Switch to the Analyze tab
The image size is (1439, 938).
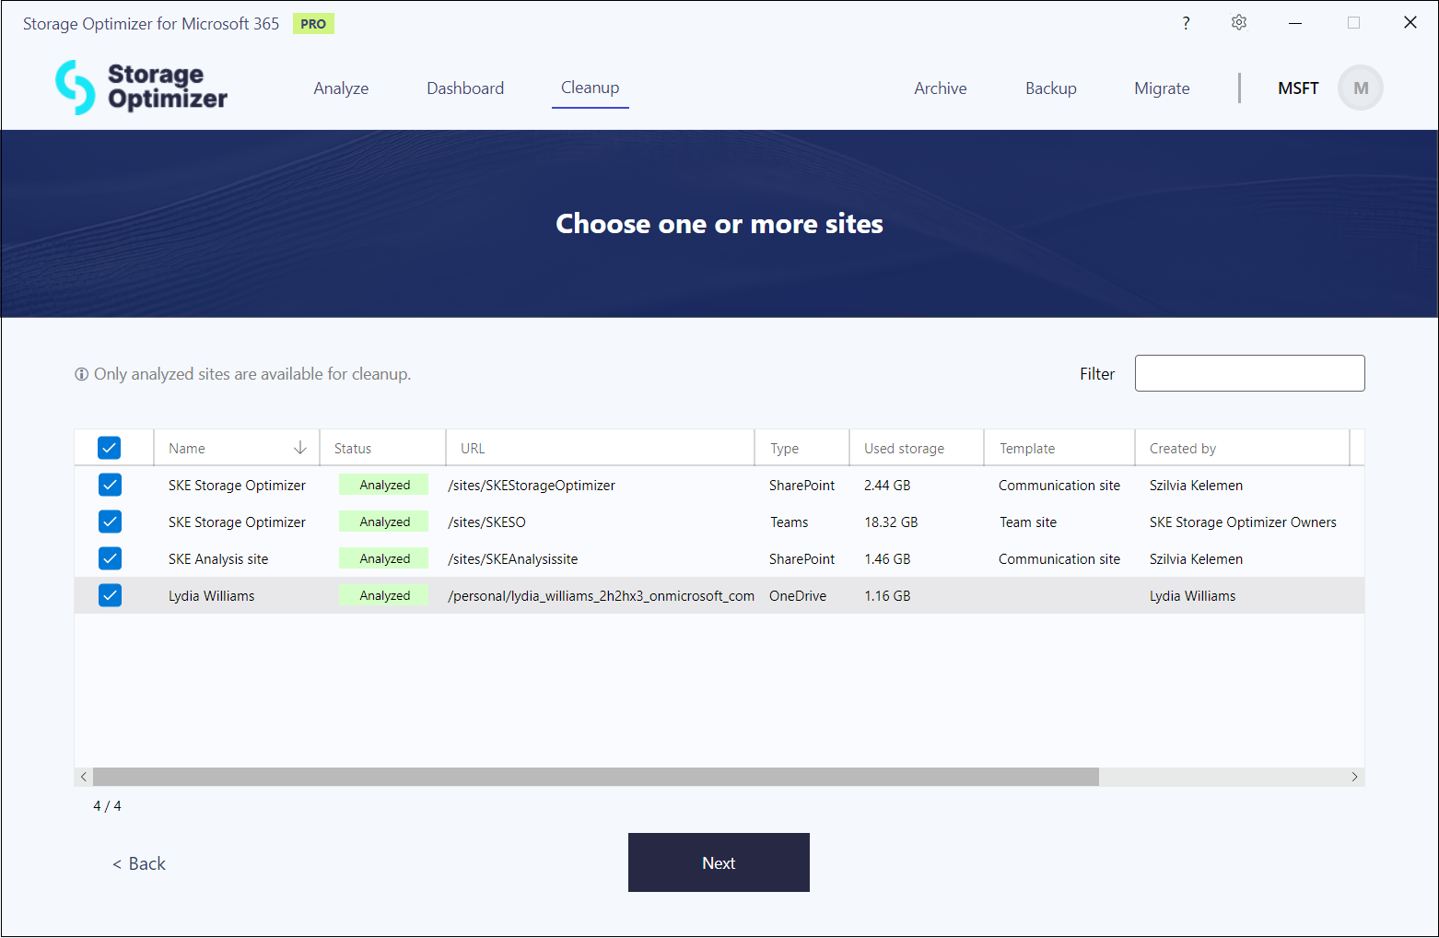[x=341, y=88]
